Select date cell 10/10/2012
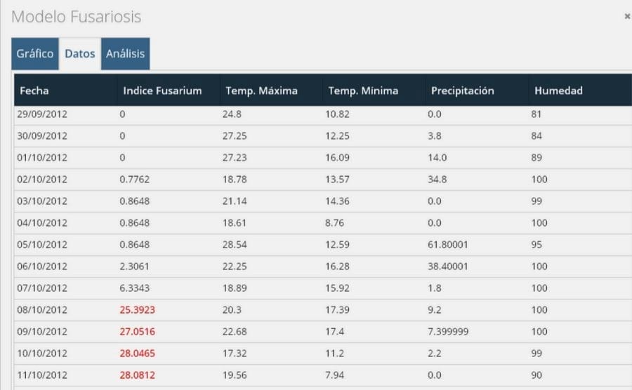Image resolution: width=632 pixels, height=390 pixels. [x=42, y=353]
